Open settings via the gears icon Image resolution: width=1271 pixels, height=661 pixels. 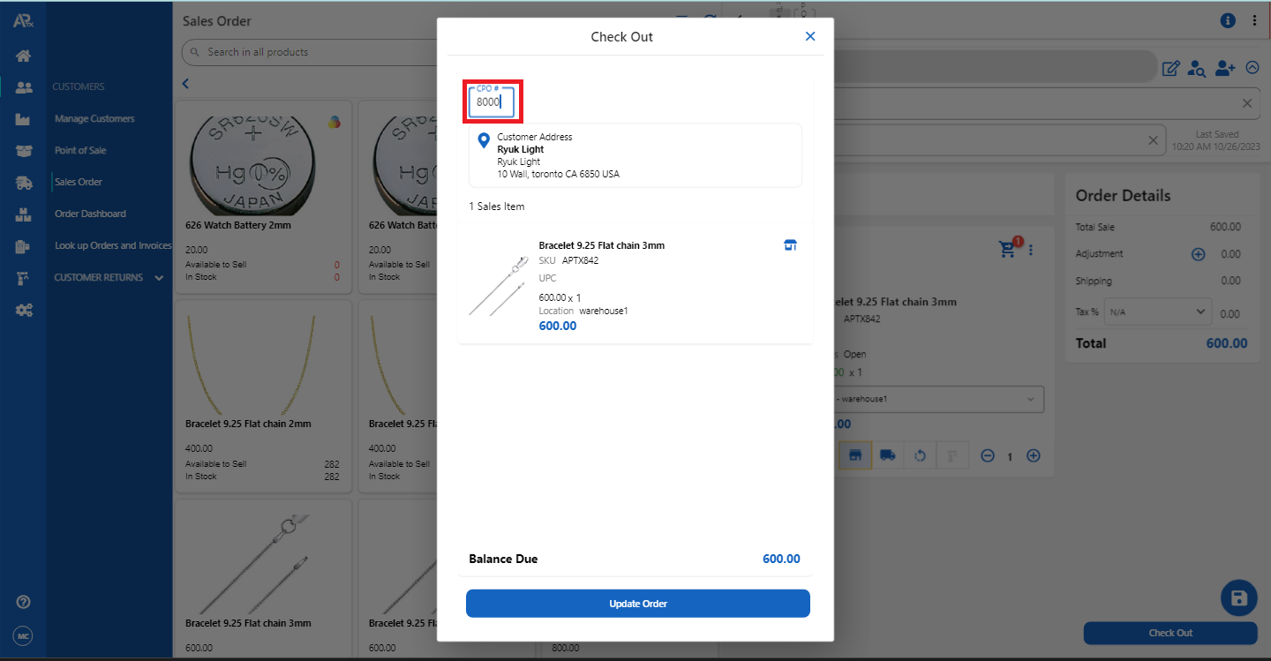[x=24, y=310]
